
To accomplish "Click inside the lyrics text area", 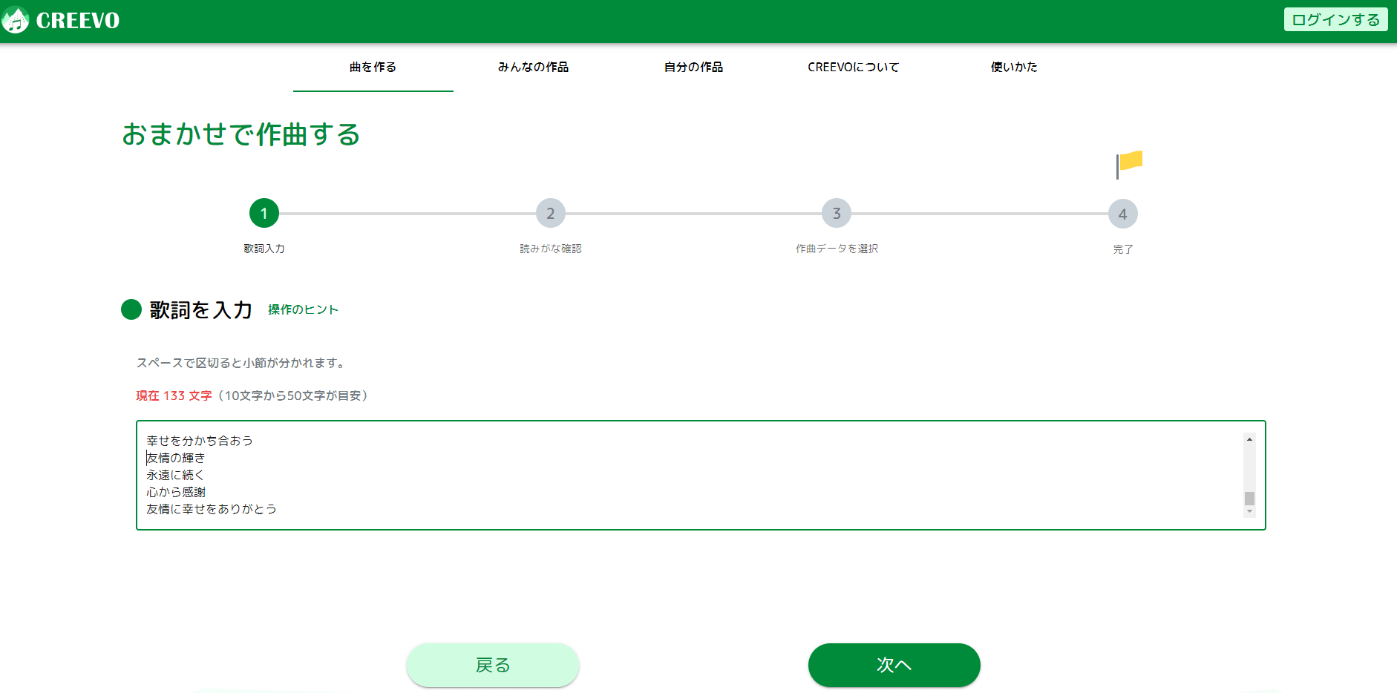I will tap(701, 475).
